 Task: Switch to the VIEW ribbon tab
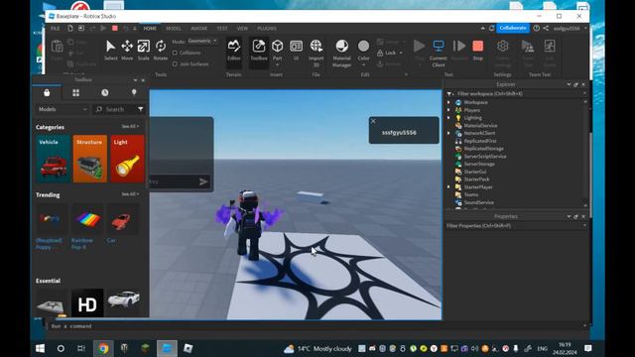tap(242, 29)
